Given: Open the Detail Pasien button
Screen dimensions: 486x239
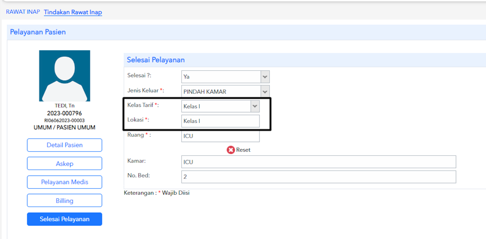Looking at the screenshot, I should pos(64,145).
